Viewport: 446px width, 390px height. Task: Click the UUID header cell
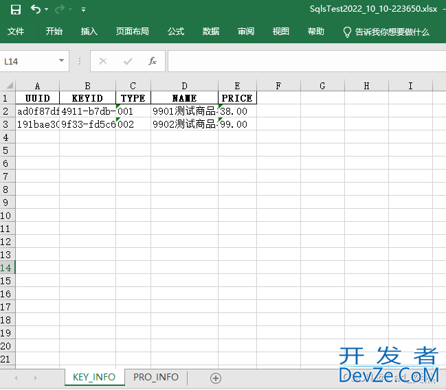(37, 98)
